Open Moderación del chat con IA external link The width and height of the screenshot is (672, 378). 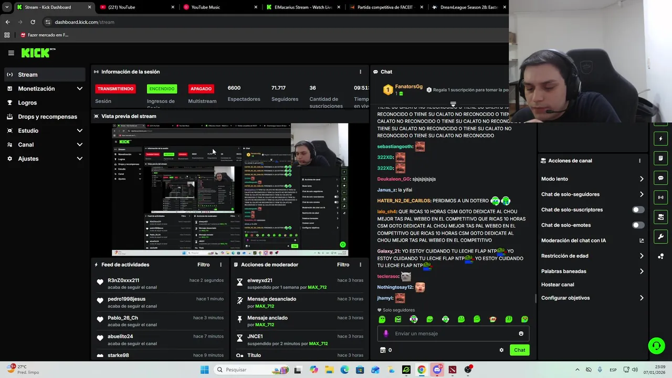[642, 240]
